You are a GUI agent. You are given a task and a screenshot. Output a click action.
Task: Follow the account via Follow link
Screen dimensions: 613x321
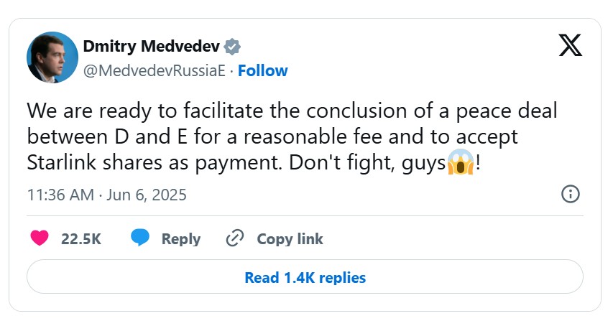(x=262, y=70)
